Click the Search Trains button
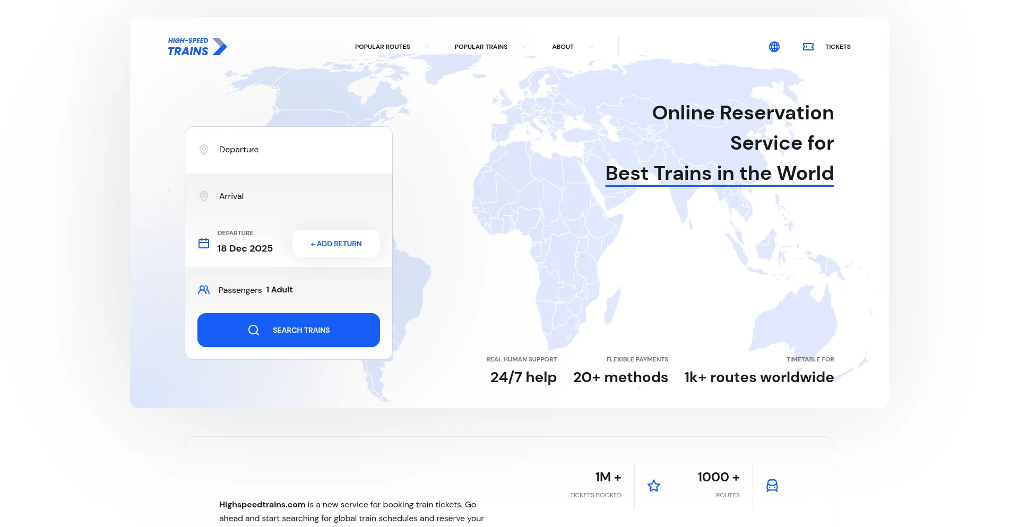1019x527 pixels. coord(288,330)
